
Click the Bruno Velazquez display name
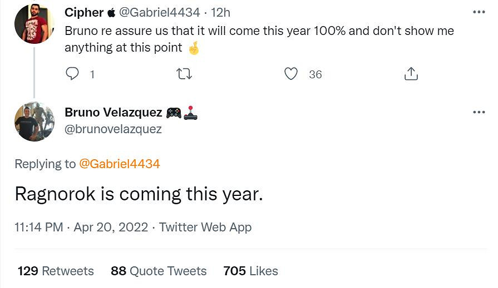(114, 113)
